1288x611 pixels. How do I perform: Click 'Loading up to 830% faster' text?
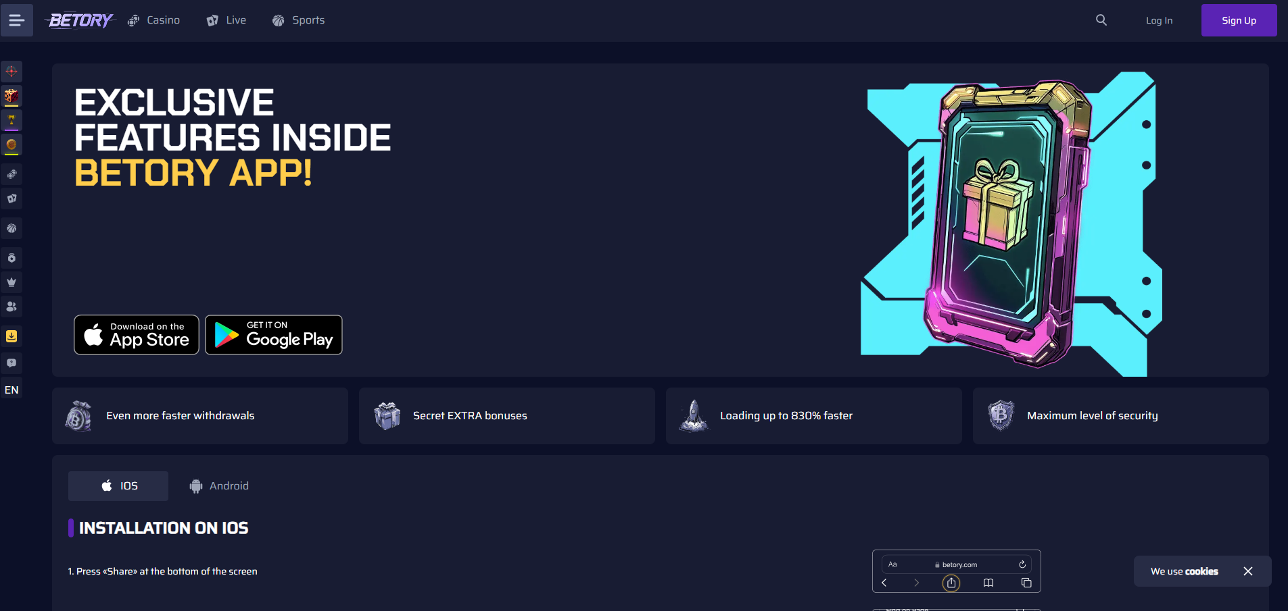(x=786, y=416)
